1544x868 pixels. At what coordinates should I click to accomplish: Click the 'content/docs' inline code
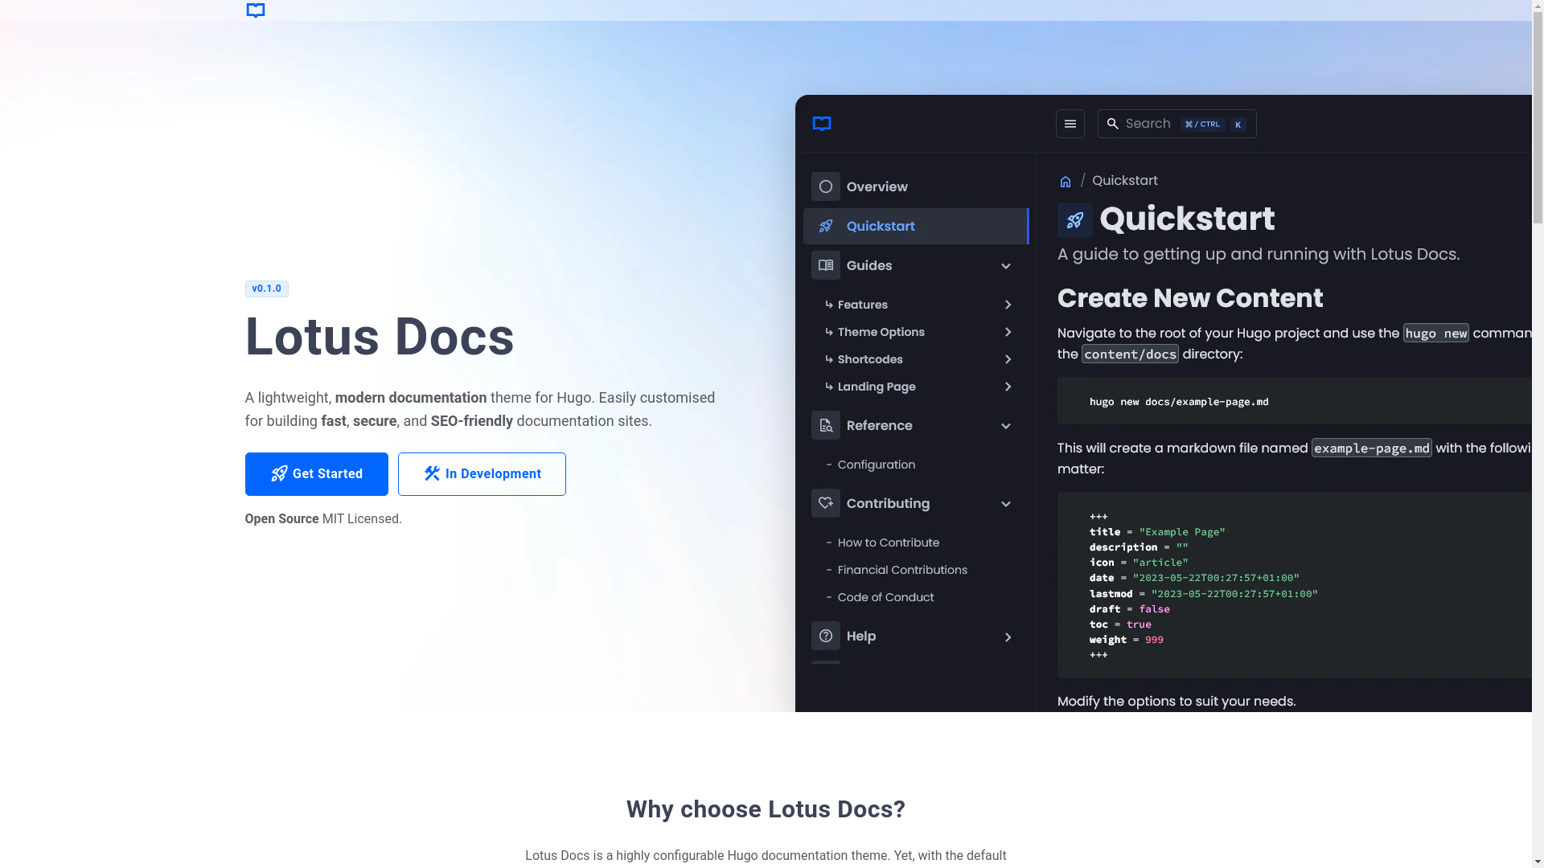1130,354
